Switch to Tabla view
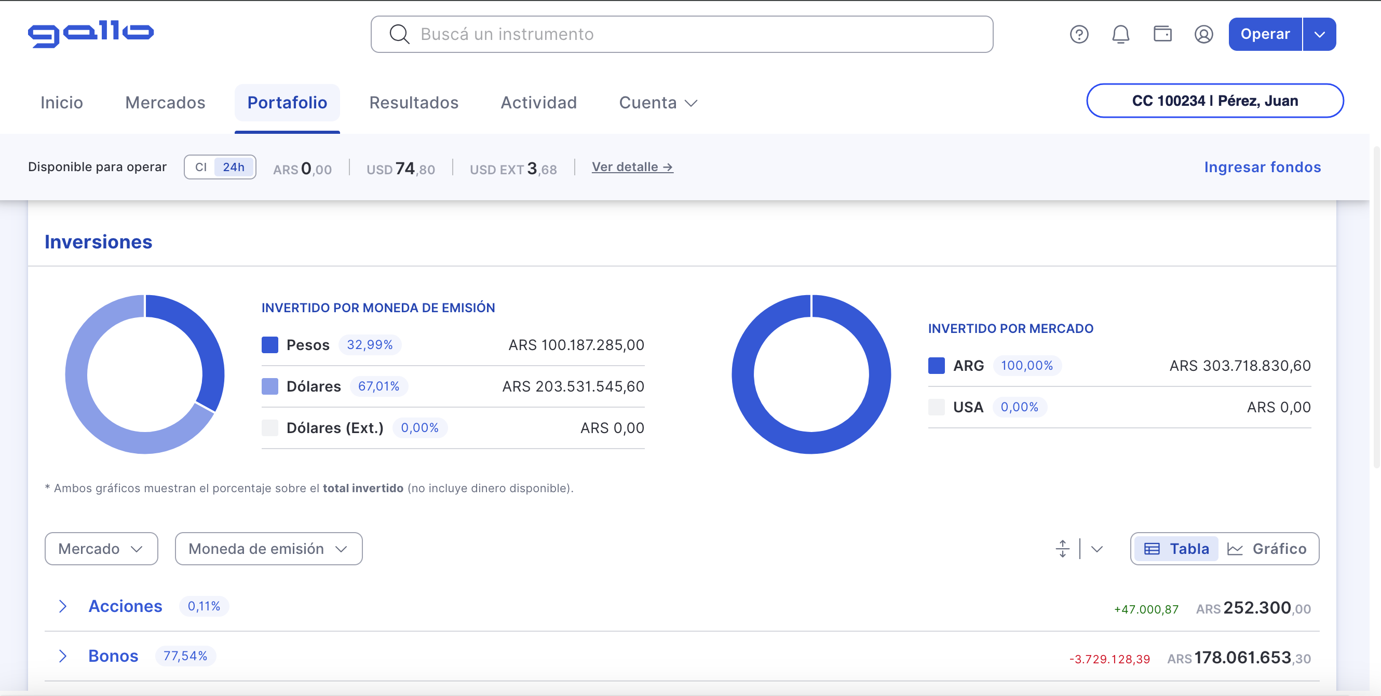Screen dimensions: 1381x696 coord(1176,549)
